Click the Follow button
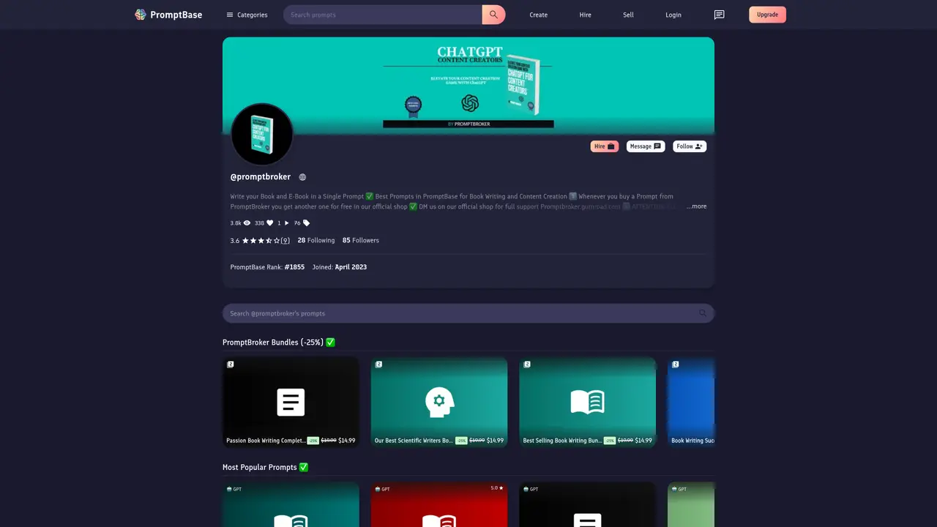 pos(690,146)
